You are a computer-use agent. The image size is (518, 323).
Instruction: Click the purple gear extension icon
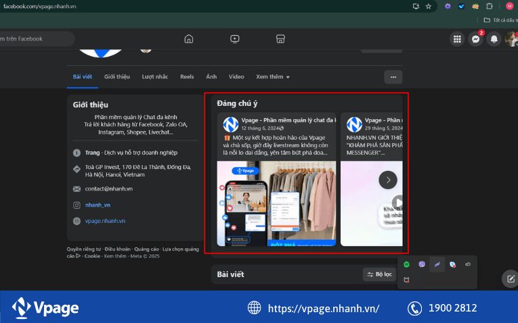tap(448, 6)
